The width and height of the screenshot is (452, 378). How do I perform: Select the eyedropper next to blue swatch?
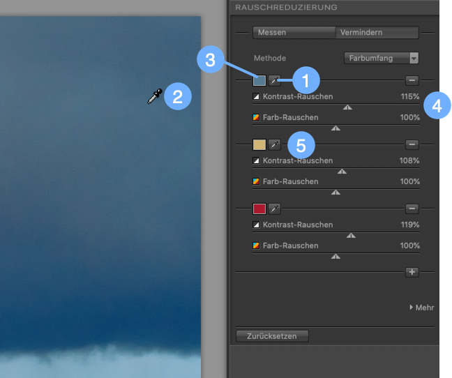[274, 80]
